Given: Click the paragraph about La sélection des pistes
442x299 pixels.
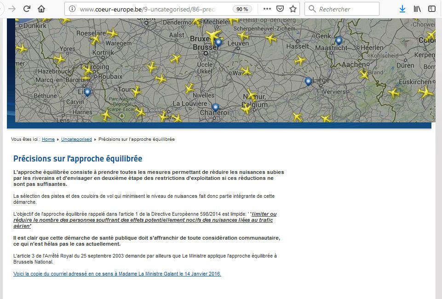Looking at the screenshot, I should [x=144, y=199].
